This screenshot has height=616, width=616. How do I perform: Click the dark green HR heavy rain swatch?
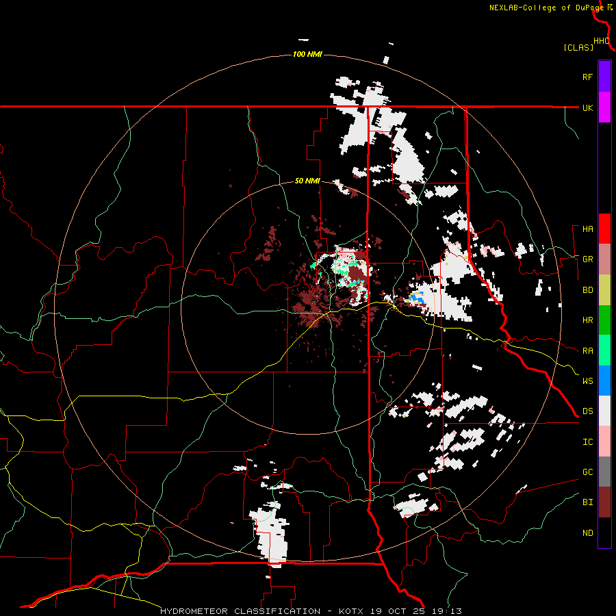[604, 320]
